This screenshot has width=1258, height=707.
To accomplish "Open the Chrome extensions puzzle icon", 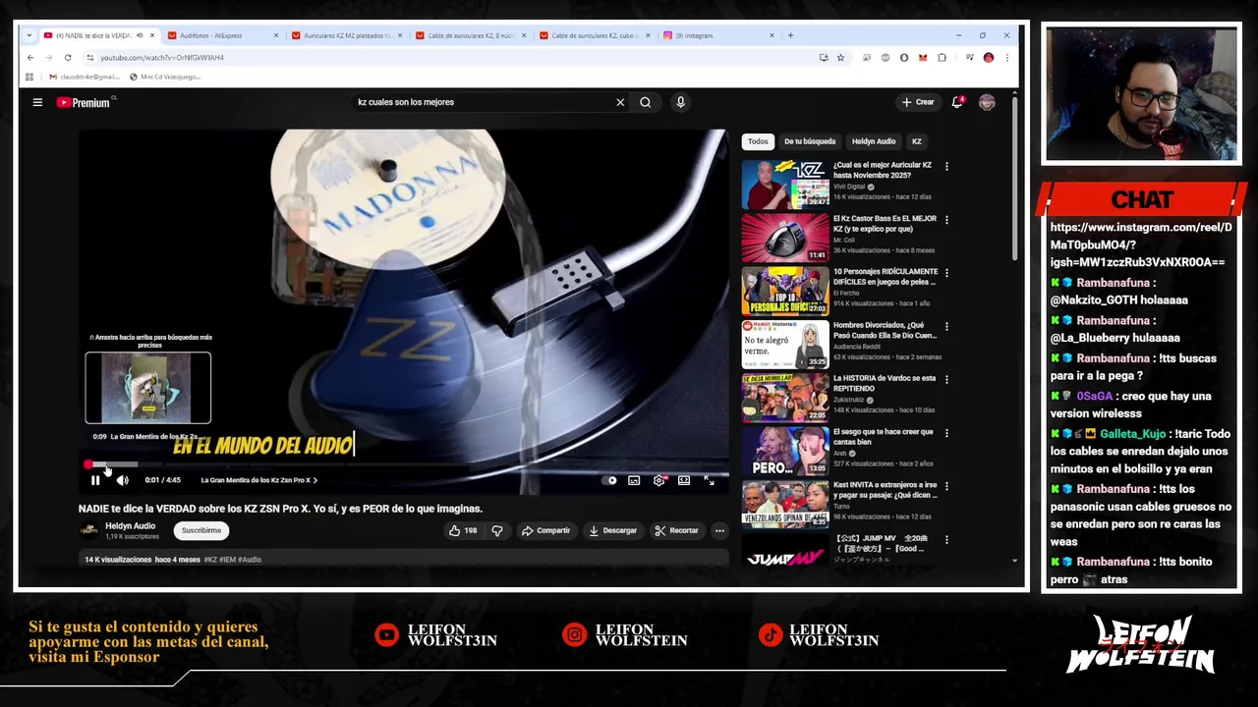I will point(942,58).
